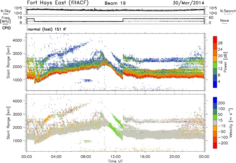The image size is (236, 163).
Task: Click the spike in the N.Sky noise trace
Action: click(x=95, y=9)
